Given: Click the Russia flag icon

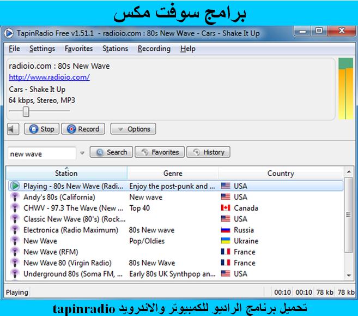Looking at the screenshot, I should click(226, 230).
